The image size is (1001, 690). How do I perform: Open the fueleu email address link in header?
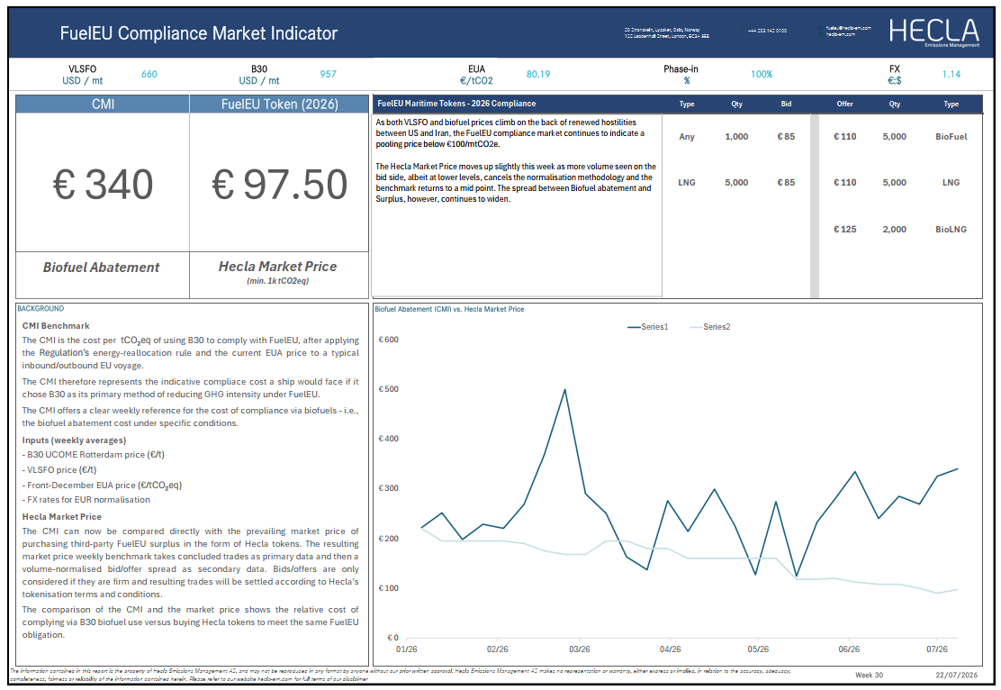[x=848, y=28]
